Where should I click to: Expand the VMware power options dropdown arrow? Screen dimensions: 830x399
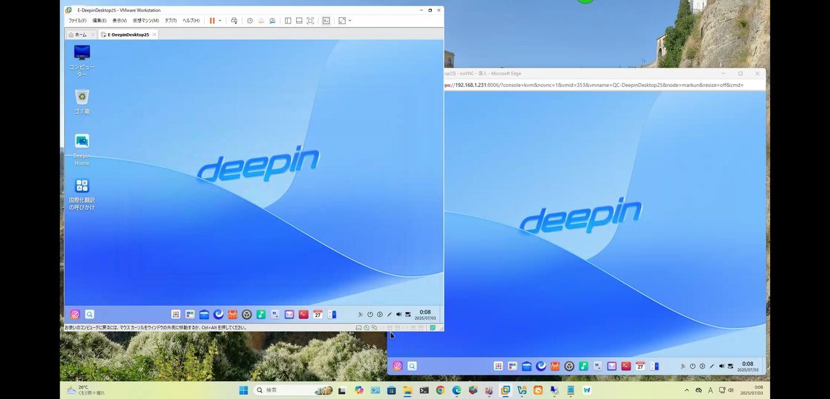point(220,21)
